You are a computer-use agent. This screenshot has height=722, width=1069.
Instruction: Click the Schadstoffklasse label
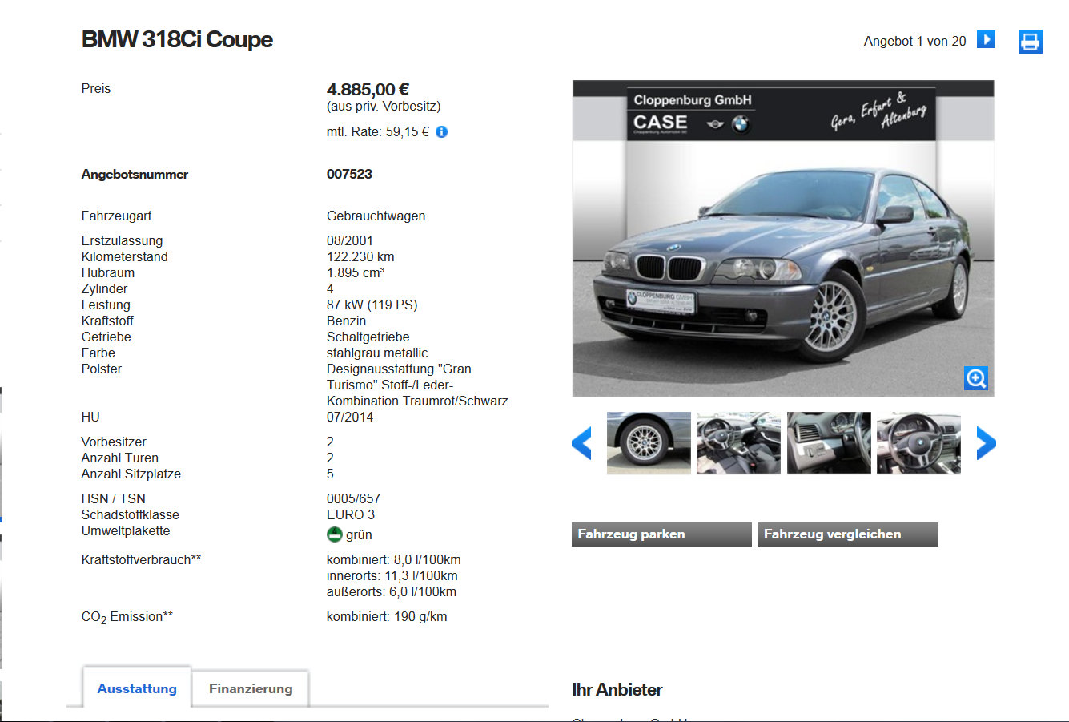coord(130,514)
